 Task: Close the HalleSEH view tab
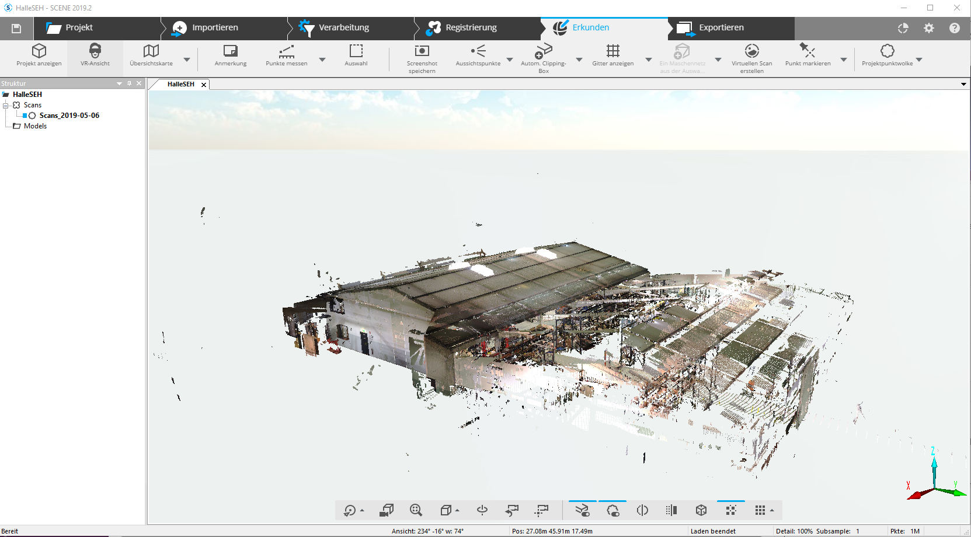(204, 85)
